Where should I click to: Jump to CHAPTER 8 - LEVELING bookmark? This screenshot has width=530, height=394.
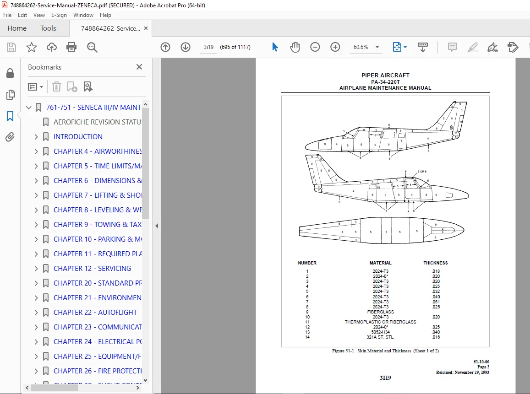pos(98,210)
